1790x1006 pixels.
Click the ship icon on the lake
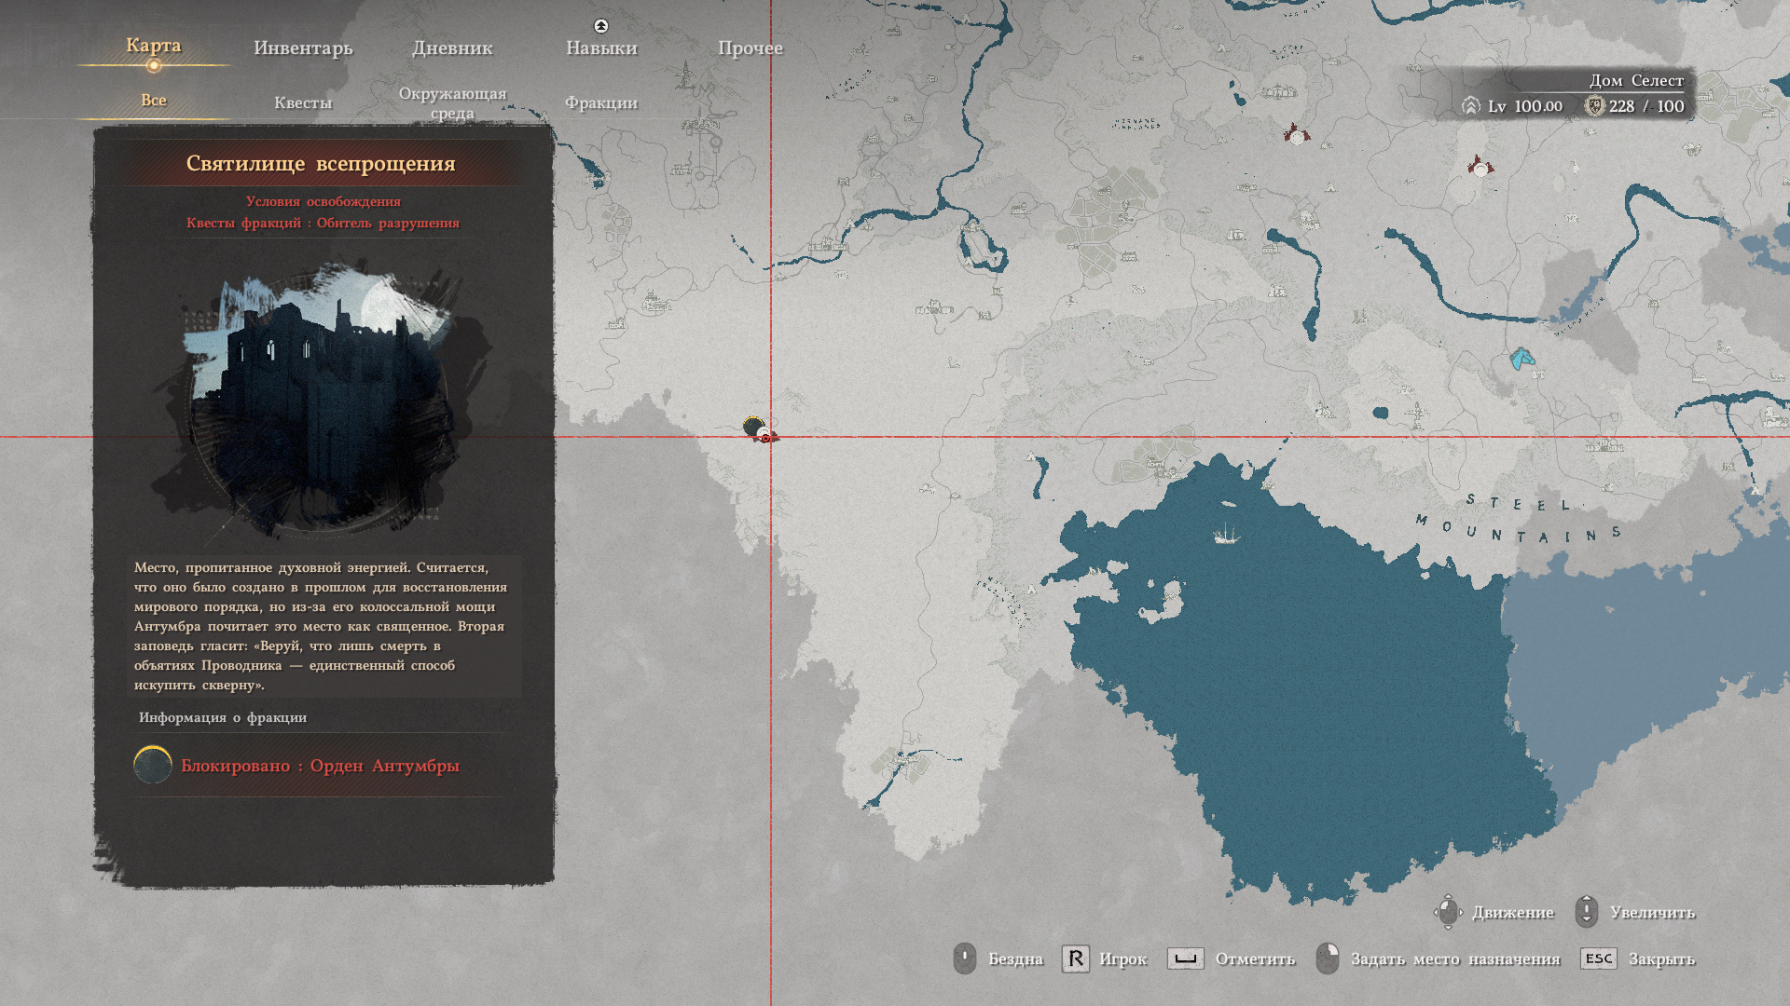click(x=1226, y=535)
